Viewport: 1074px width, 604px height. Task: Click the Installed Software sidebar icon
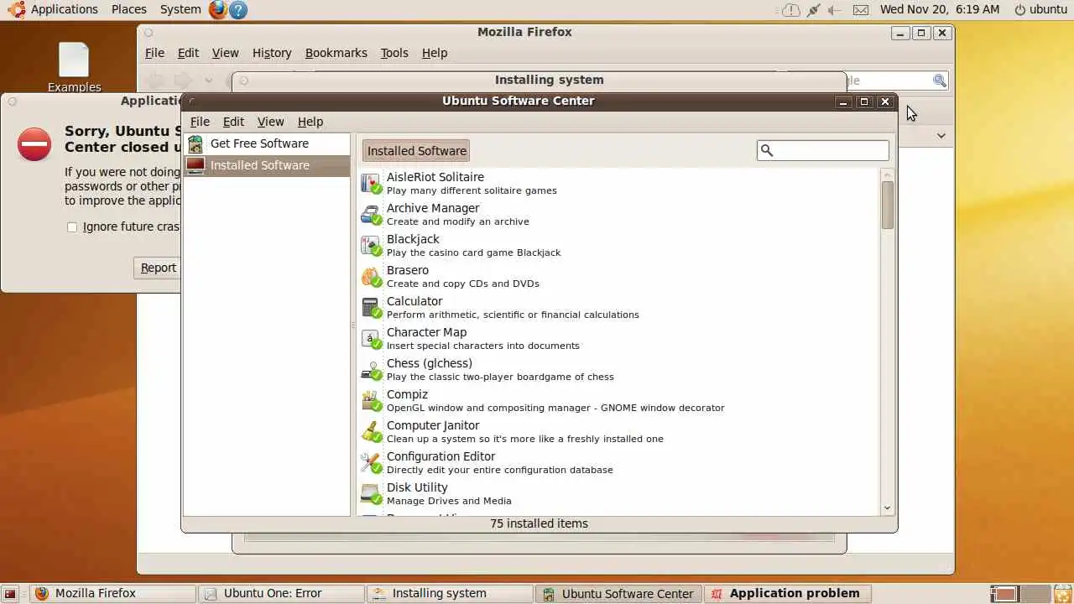pos(196,165)
